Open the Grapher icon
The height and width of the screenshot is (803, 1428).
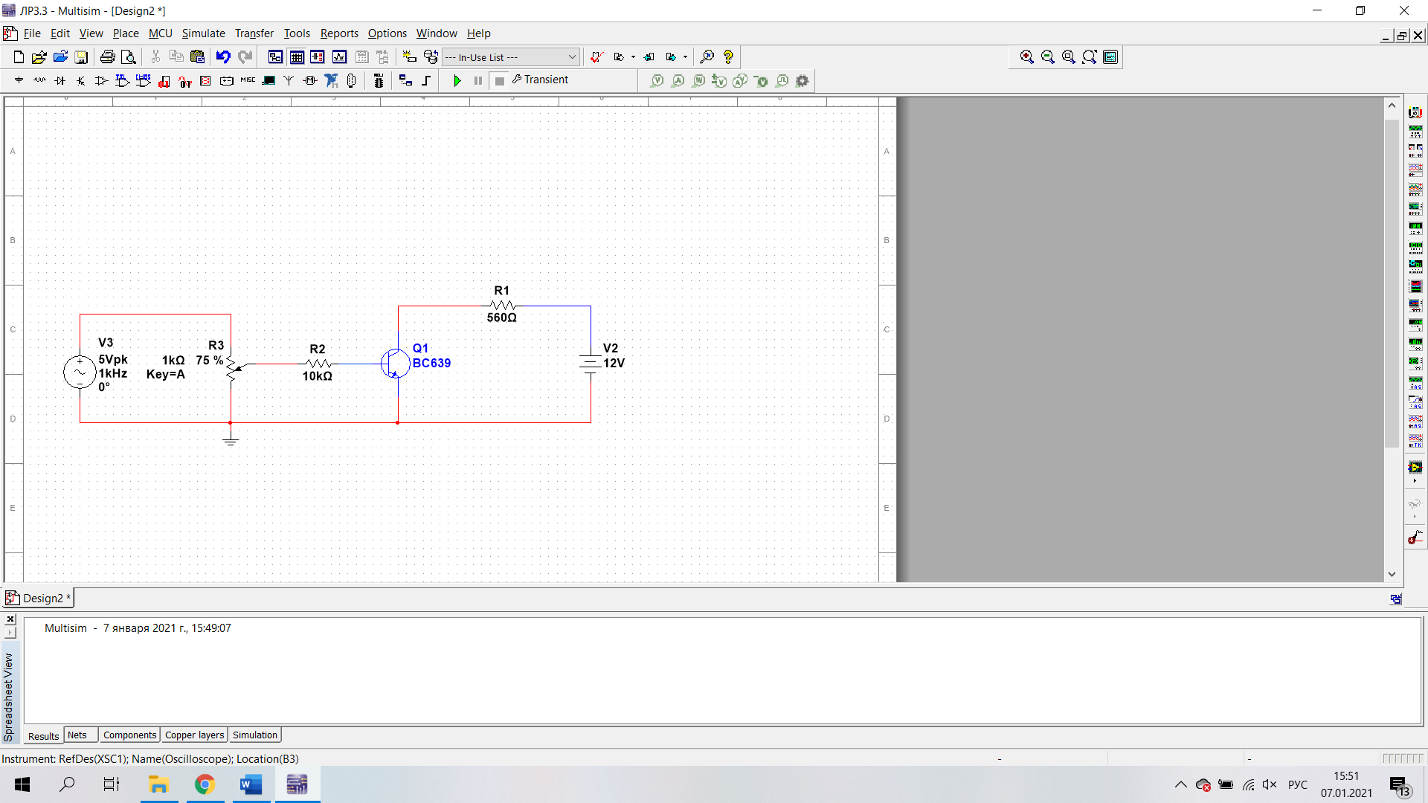click(340, 57)
